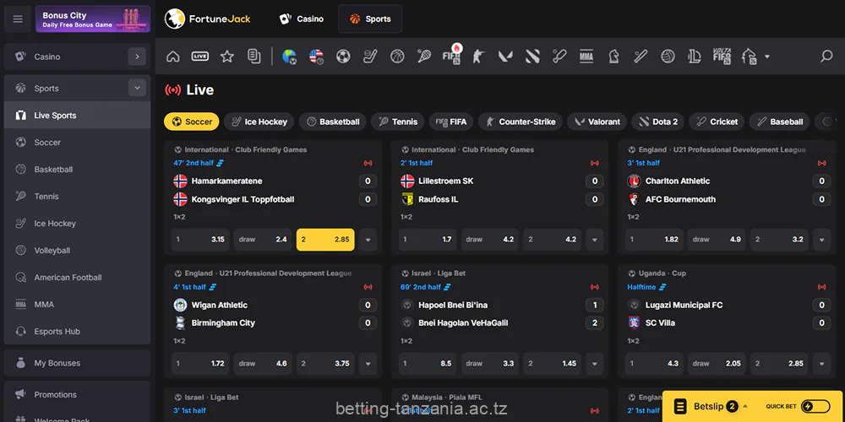This screenshot has height=422, width=845.
Task: Expand more sports dropdown arrow in toolbar
Action: (767, 57)
